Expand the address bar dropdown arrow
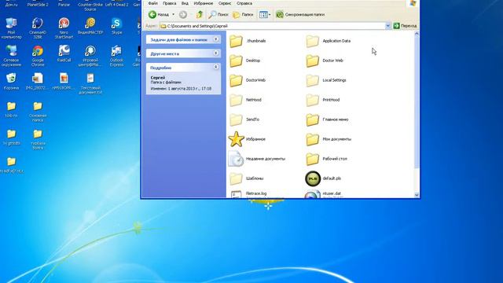503x283 pixels. [387, 26]
